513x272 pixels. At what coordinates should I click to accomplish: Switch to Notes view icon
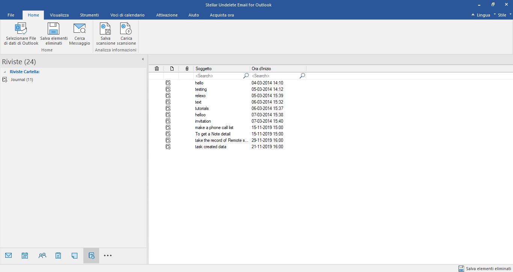(74, 255)
